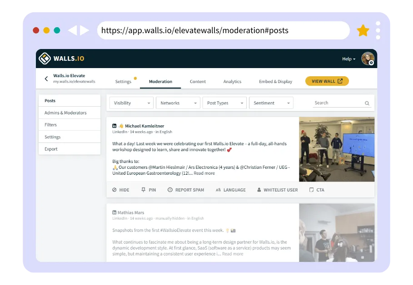Click the Michael Kamleitner author name
The width and height of the screenshot is (413, 285).
pos(144,126)
